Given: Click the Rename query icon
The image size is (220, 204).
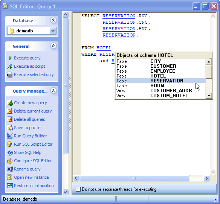Looking at the screenshot, I should 10,169.
